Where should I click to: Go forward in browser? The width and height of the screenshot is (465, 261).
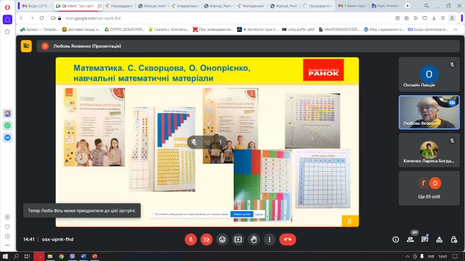pos(32,18)
